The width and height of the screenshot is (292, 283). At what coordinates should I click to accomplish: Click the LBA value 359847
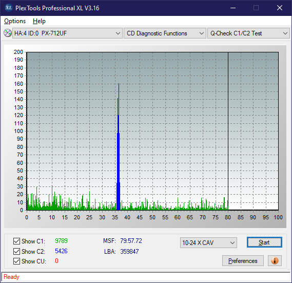click(x=129, y=252)
